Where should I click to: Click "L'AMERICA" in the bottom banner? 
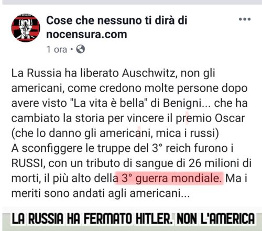click(x=227, y=218)
